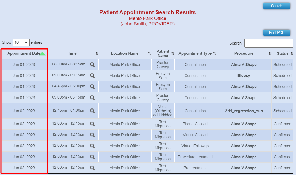This screenshot has width=296, height=175.
Task: Open magnifier for 05:00pm - 05:15pm row
Action: (x=92, y=97)
